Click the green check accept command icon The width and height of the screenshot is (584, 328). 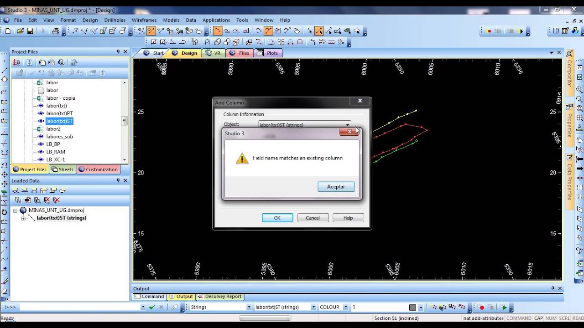(x=152, y=307)
